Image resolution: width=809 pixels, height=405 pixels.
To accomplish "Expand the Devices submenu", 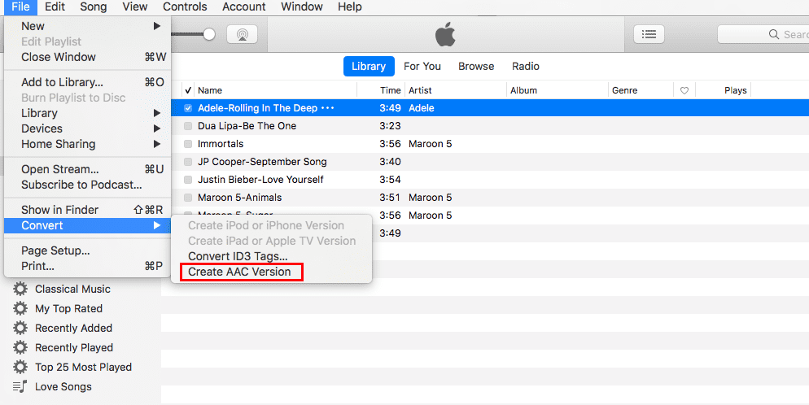I will 157,128.
